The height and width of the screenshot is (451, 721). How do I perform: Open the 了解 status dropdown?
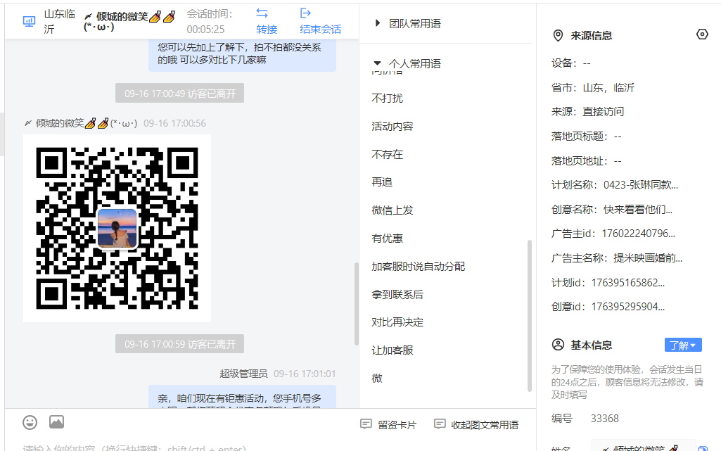click(683, 345)
